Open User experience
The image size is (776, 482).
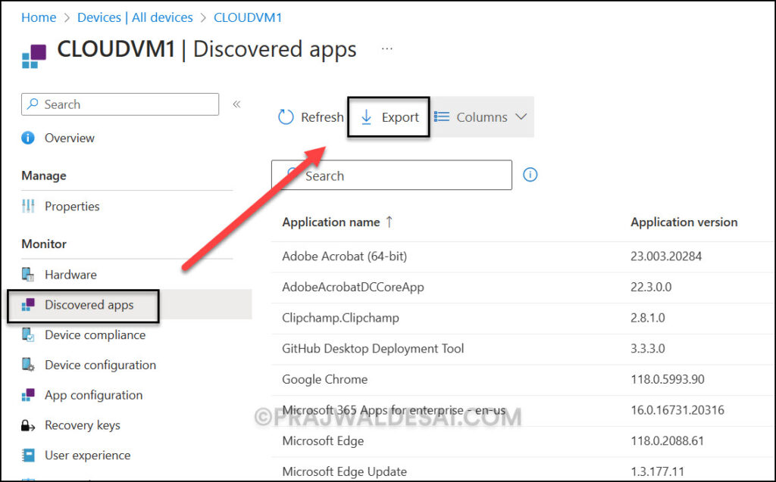88,456
